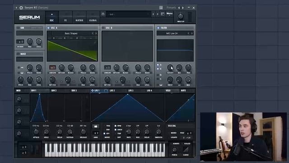Toggle filter routing for Osc A
Screen dimensions: 289x163
(158, 65)
